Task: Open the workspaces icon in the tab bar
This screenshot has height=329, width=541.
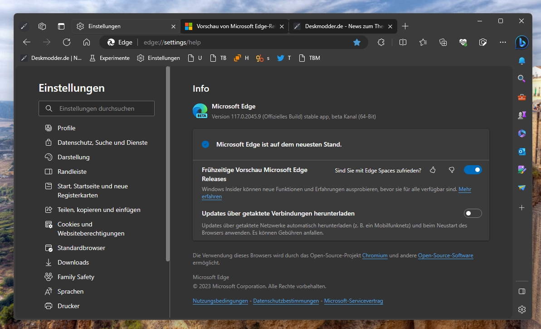Action: (x=42, y=26)
